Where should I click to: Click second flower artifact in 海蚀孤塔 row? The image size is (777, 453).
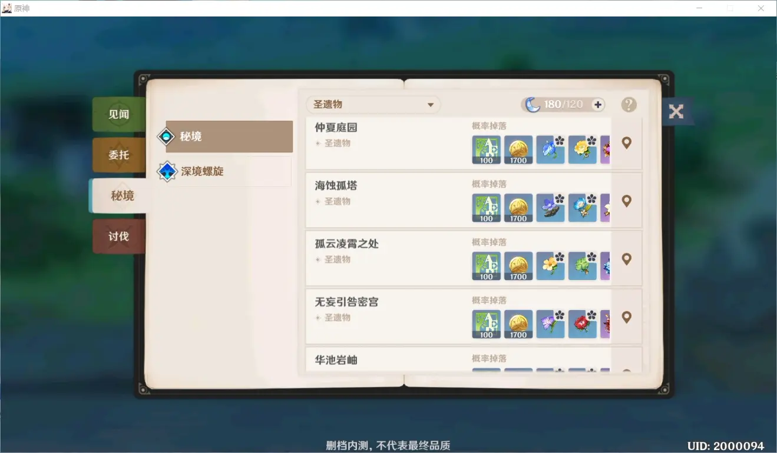pos(582,208)
